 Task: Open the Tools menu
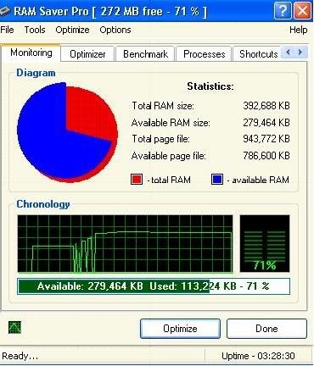point(35,30)
